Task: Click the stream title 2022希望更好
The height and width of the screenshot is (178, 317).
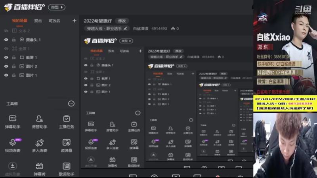Action: point(98,21)
